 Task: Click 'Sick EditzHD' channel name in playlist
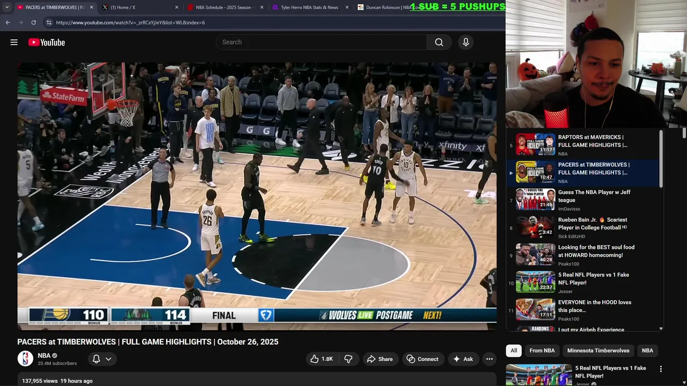point(572,236)
